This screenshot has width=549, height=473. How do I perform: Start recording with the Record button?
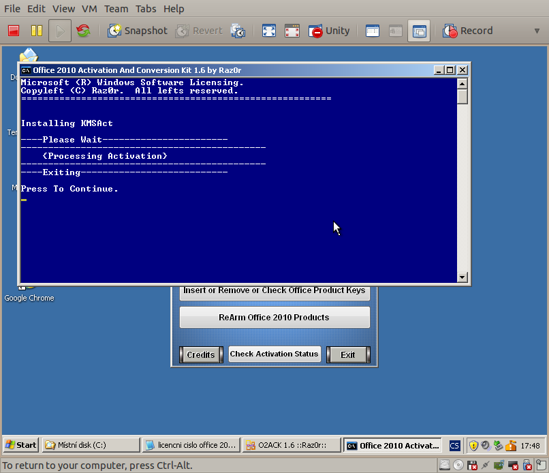(467, 31)
